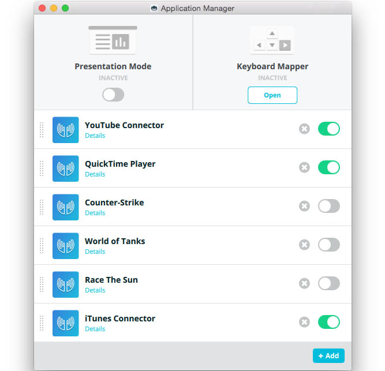
Task: Click the iTunes Connector app icon
Action: coord(66,323)
